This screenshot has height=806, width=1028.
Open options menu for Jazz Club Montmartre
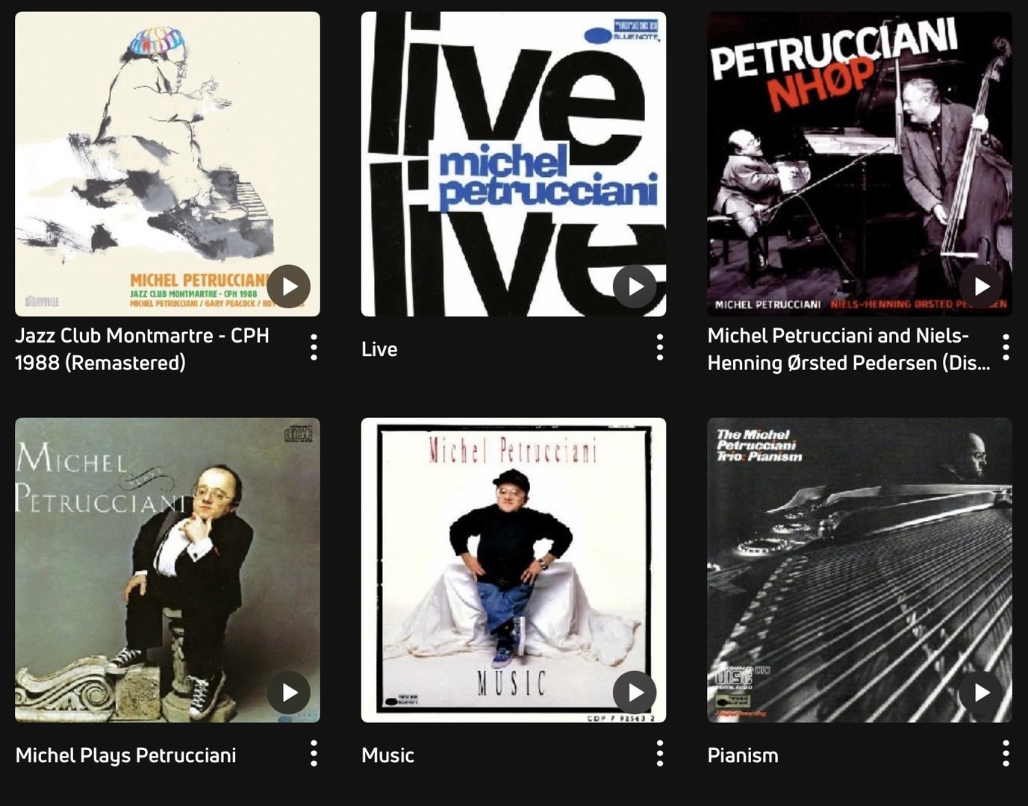coord(314,348)
